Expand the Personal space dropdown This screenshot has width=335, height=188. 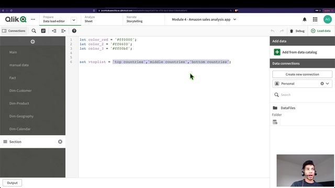point(328,84)
